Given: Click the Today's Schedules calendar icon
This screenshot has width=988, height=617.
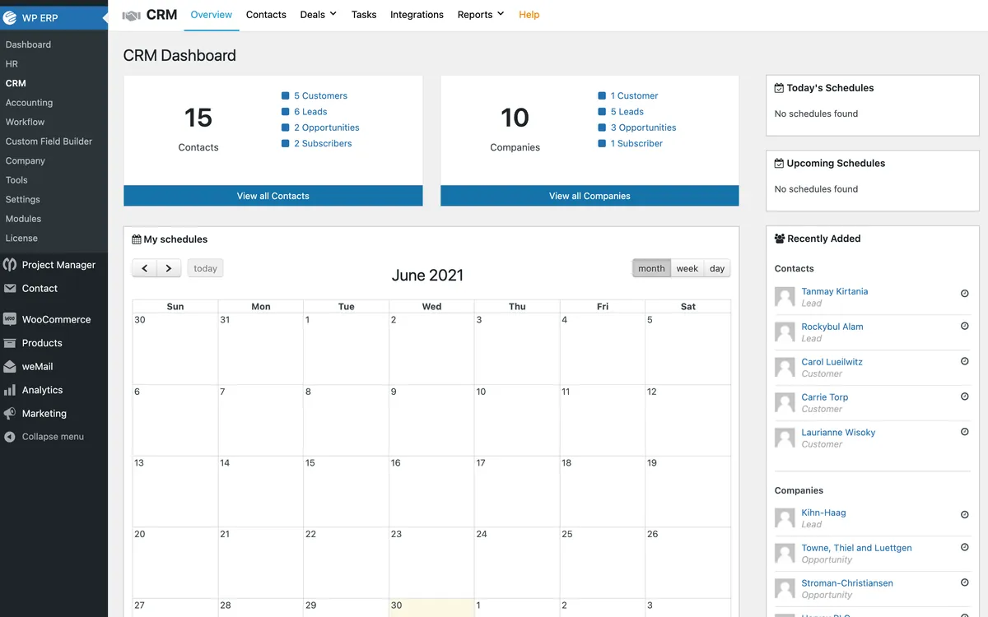Looking at the screenshot, I should pyautogui.click(x=779, y=88).
